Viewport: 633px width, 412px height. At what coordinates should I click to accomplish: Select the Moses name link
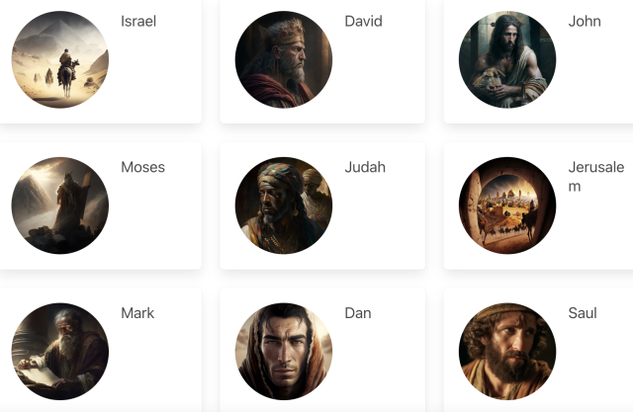[x=142, y=167]
